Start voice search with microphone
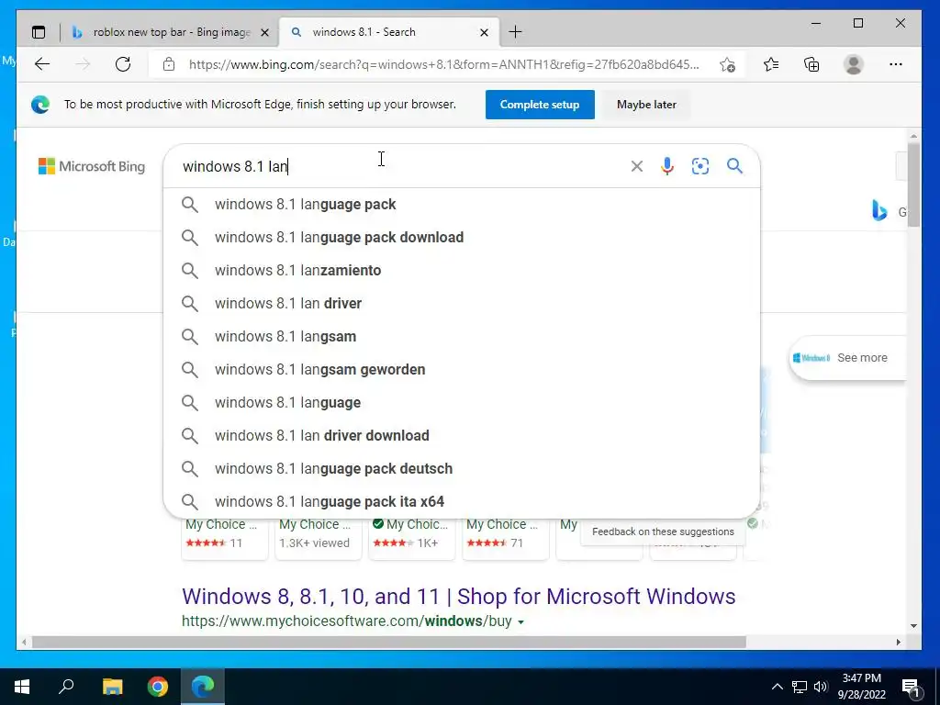 click(x=667, y=166)
